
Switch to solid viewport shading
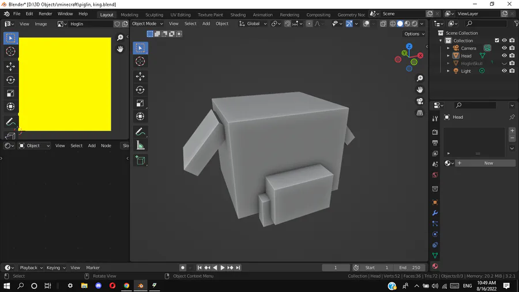(x=400, y=24)
